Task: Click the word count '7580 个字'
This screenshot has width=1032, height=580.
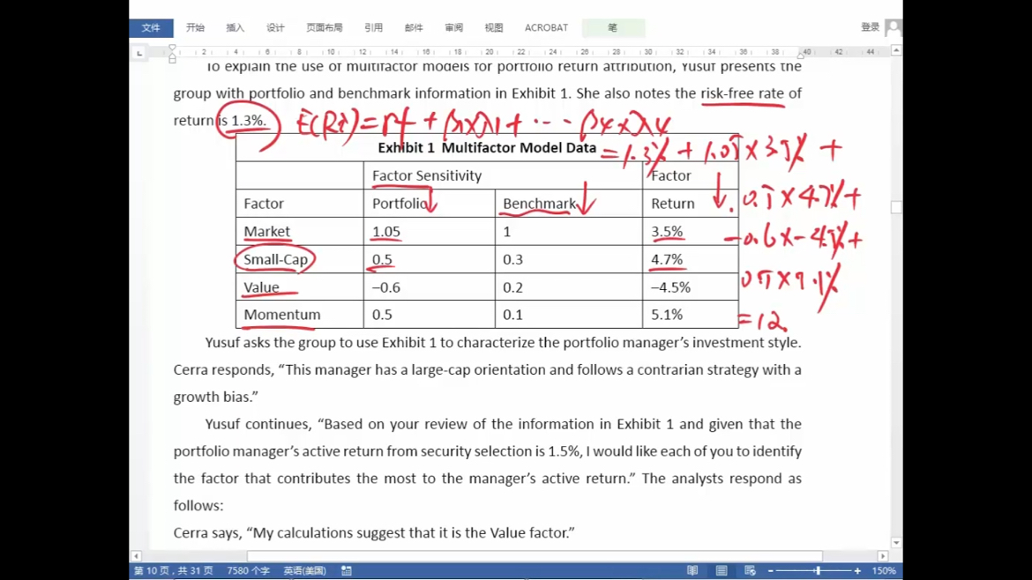Action: click(248, 571)
